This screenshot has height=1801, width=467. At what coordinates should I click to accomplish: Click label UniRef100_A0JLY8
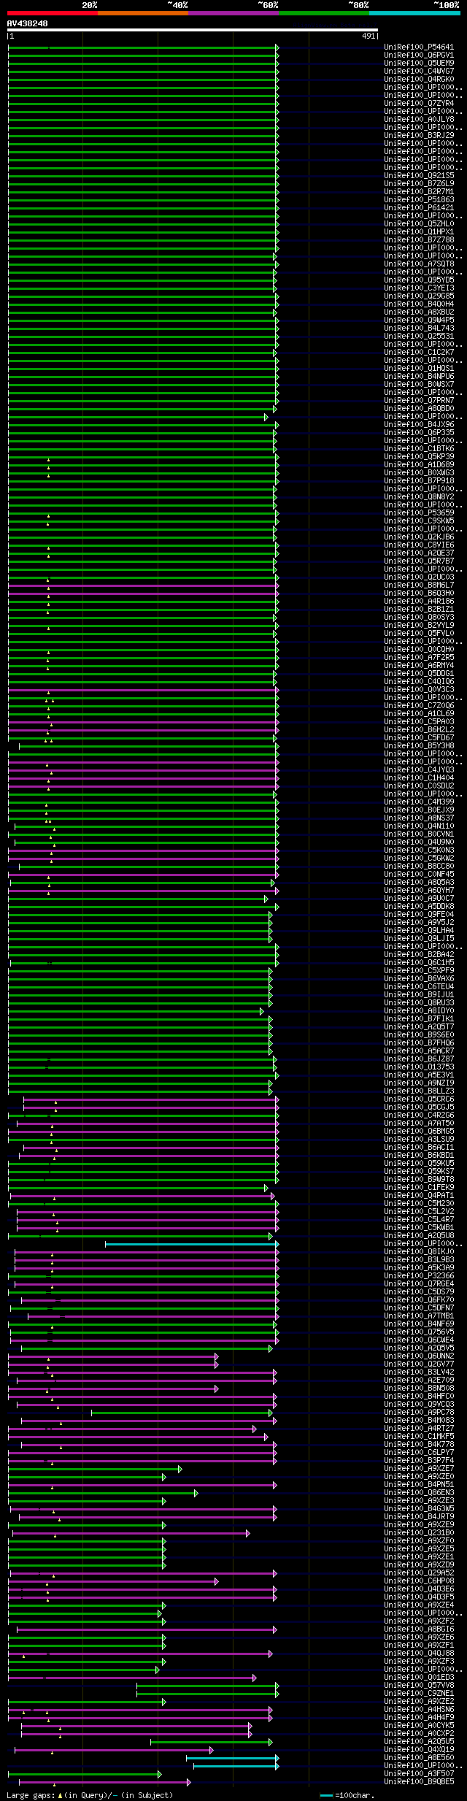(419, 119)
